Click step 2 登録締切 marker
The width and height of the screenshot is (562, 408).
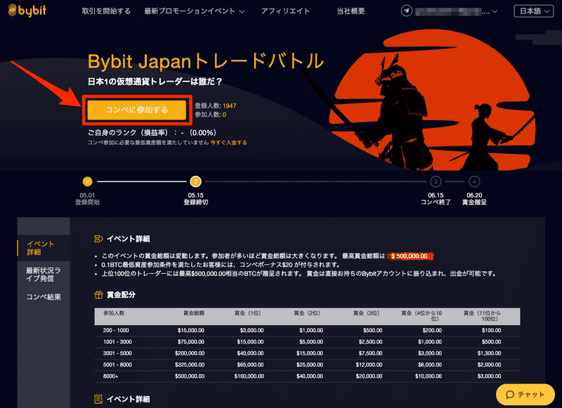coord(195,181)
